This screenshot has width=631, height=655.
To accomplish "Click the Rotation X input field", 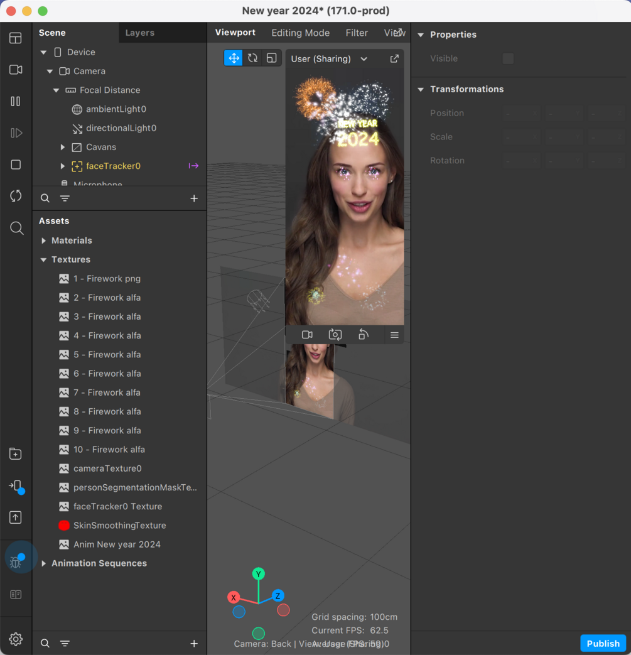I will tap(522, 161).
